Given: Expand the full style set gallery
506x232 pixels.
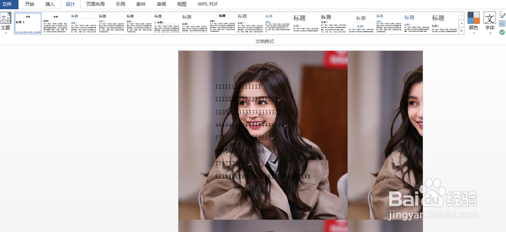Looking at the screenshot, I should point(461,31).
